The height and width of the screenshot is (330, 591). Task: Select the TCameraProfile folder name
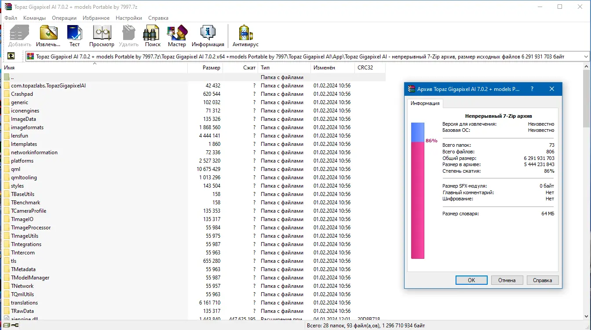tap(29, 211)
